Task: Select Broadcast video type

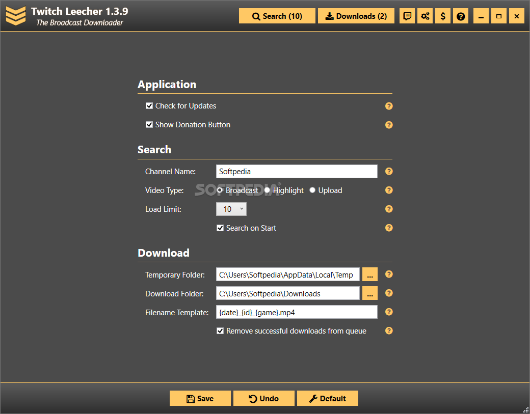Action: point(220,190)
